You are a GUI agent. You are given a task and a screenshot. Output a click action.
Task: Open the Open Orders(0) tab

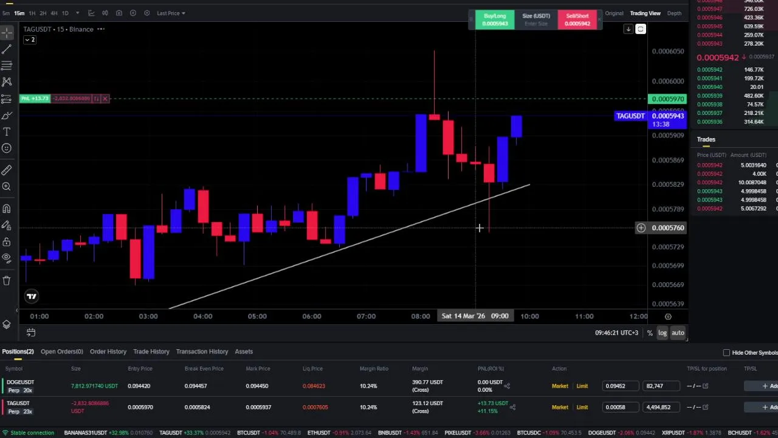click(61, 352)
